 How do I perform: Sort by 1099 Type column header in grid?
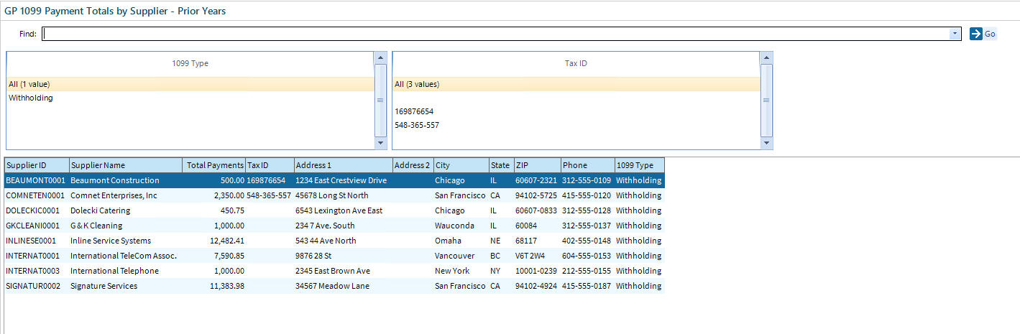tap(640, 165)
